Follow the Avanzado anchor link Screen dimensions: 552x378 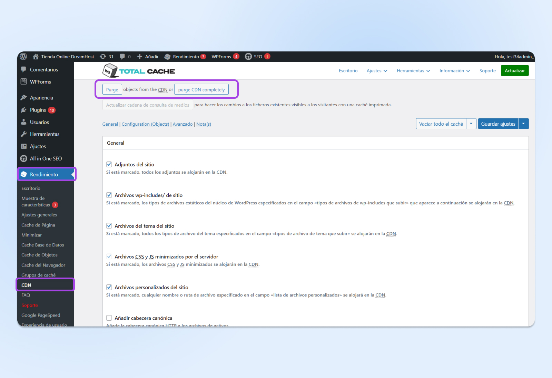point(183,124)
